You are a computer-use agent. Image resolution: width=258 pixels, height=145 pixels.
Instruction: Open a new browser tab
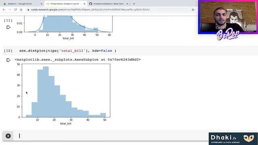(134, 4)
